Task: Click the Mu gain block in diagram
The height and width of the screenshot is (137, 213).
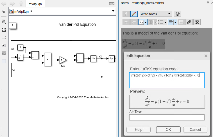Action: click(x=63, y=60)
